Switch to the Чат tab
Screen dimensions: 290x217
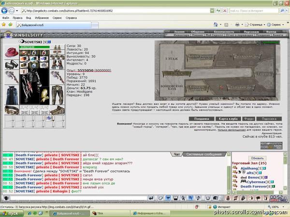tap(177, 154)
